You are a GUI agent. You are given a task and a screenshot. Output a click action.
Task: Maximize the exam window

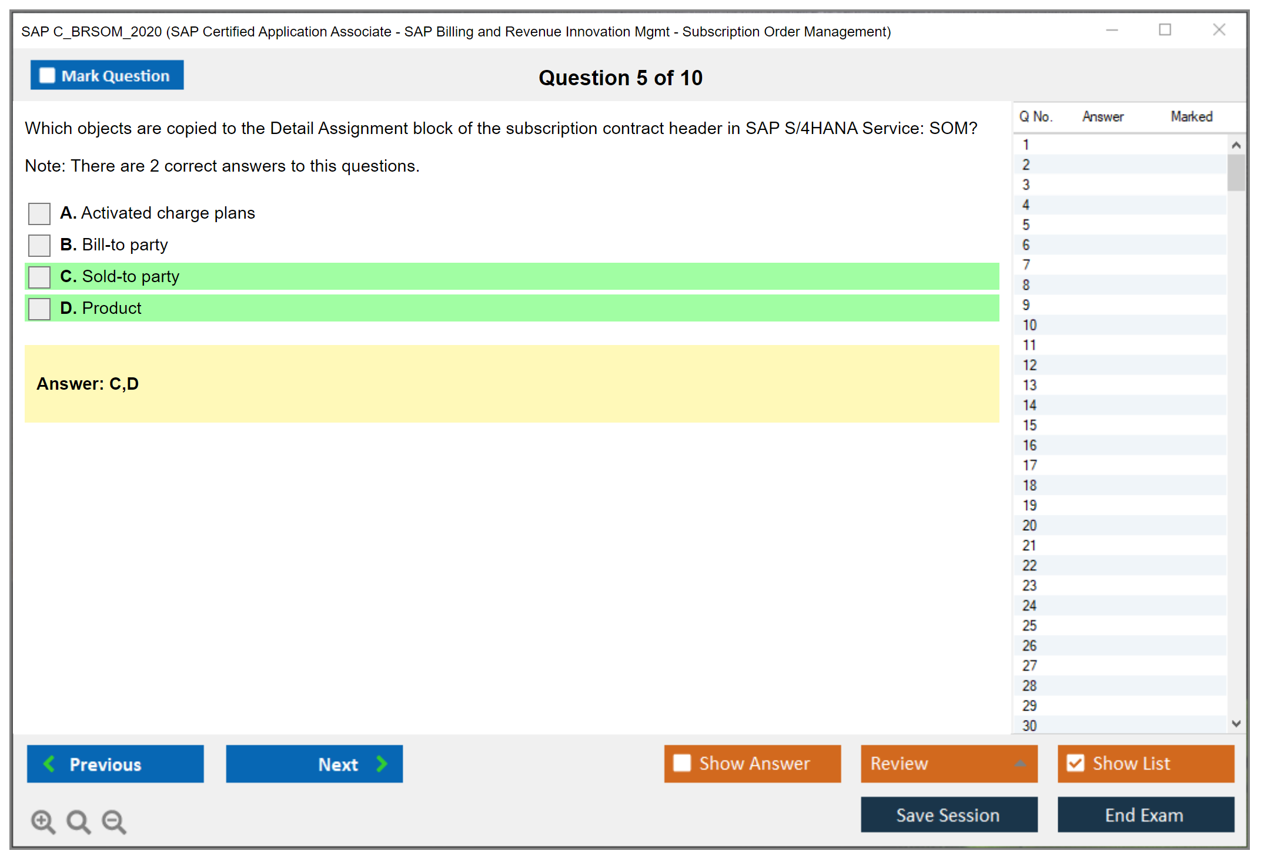[1165, 30]
